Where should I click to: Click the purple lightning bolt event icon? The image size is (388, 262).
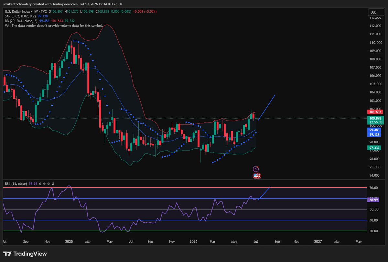[x=256, y=169]
